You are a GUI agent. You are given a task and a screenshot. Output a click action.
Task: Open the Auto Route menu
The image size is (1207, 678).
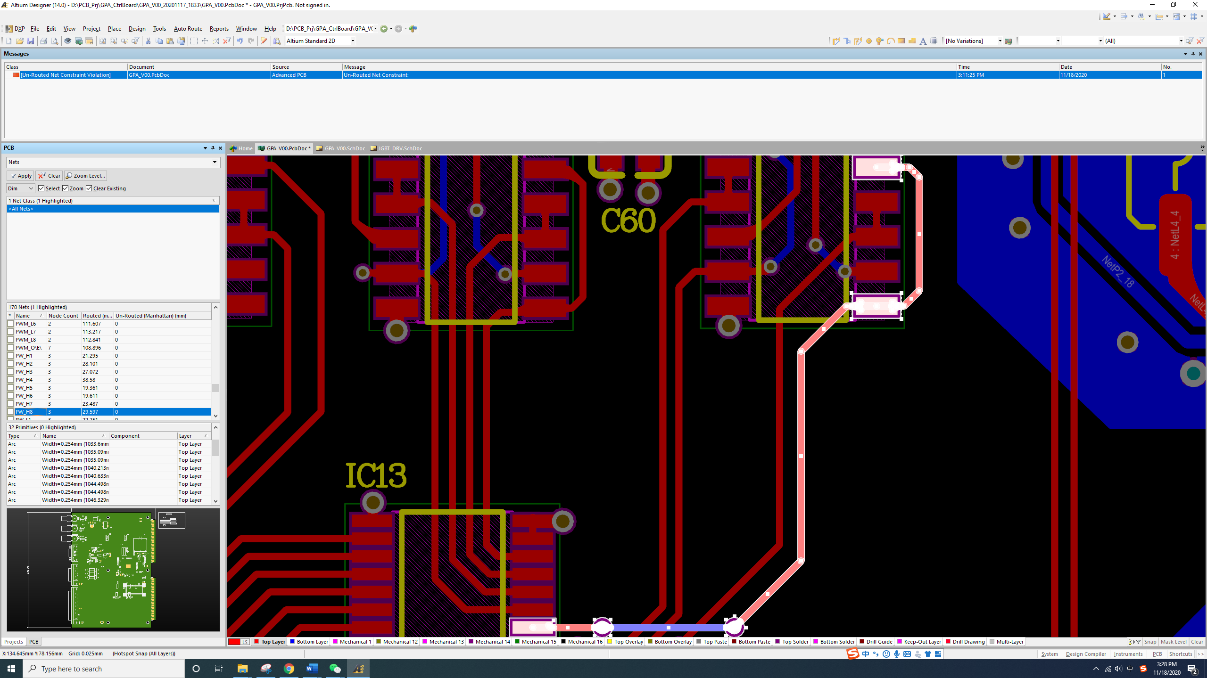pyautogui.click(x=188, y=29)
